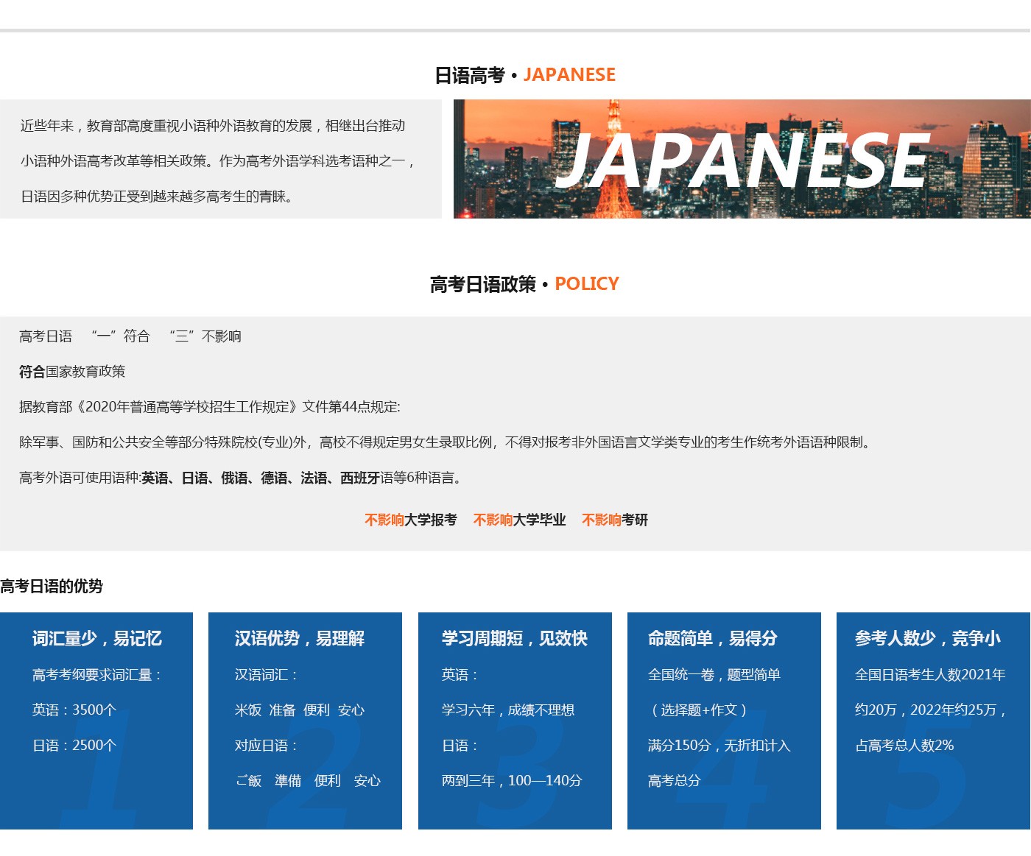1031x856 pixels.
Task: Click the 符合国家教育政策 bold line
Action: click(x=72, y=372)
